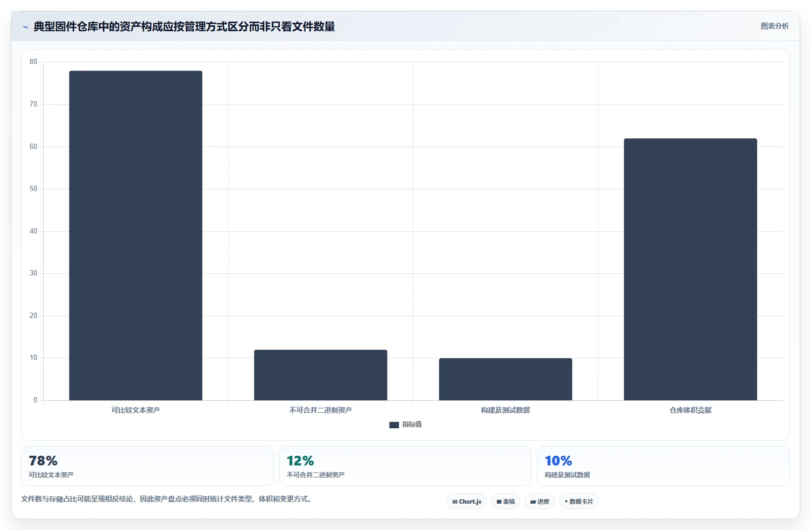811x530 pixels.
Task: Click the 数据卡片 tag
Action: coord(579,501)
